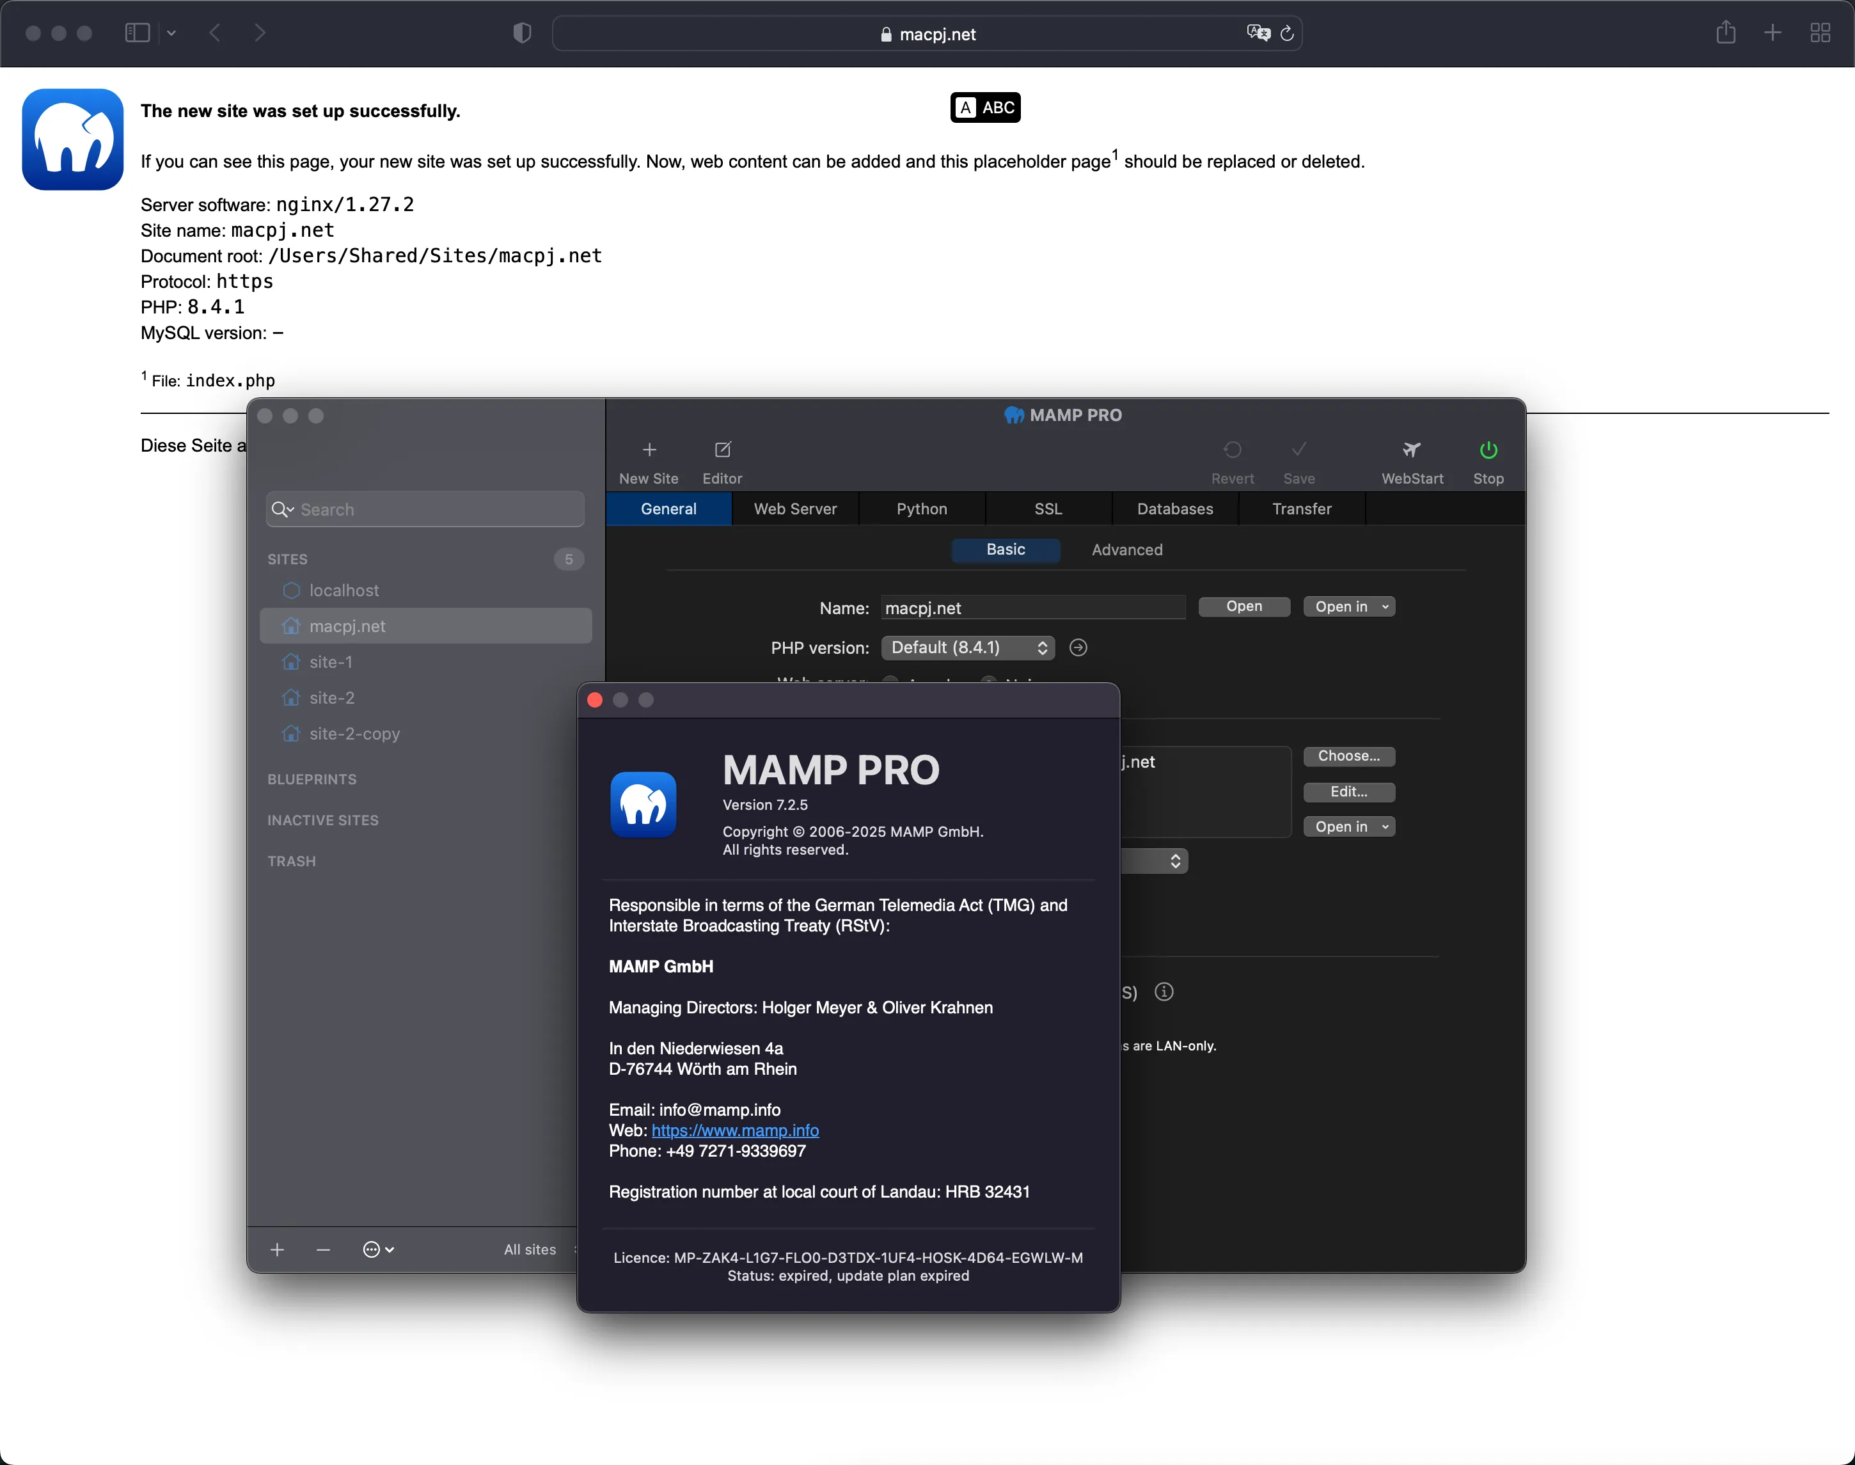This screenshot has height=1465, width=1855.
Task: Click the remove site minus icon
Action: coord(323,1249)
